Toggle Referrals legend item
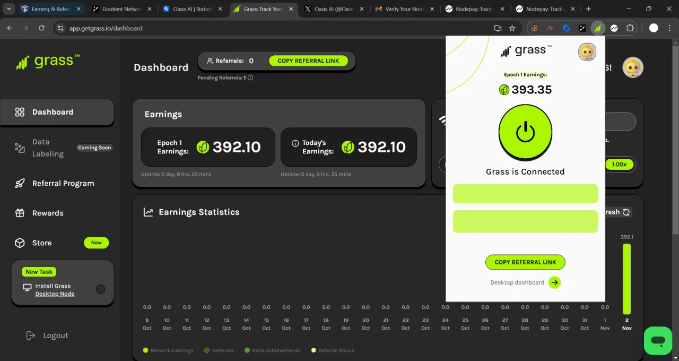Image resolution: width=679 pixels, height=361 pixels. pos(217,350)
